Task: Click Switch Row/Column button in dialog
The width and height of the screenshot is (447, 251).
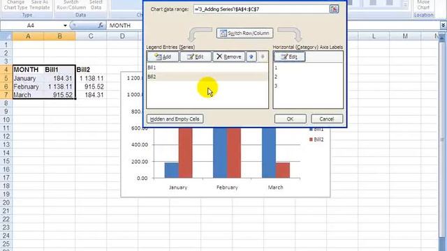Action: [244, 33]
